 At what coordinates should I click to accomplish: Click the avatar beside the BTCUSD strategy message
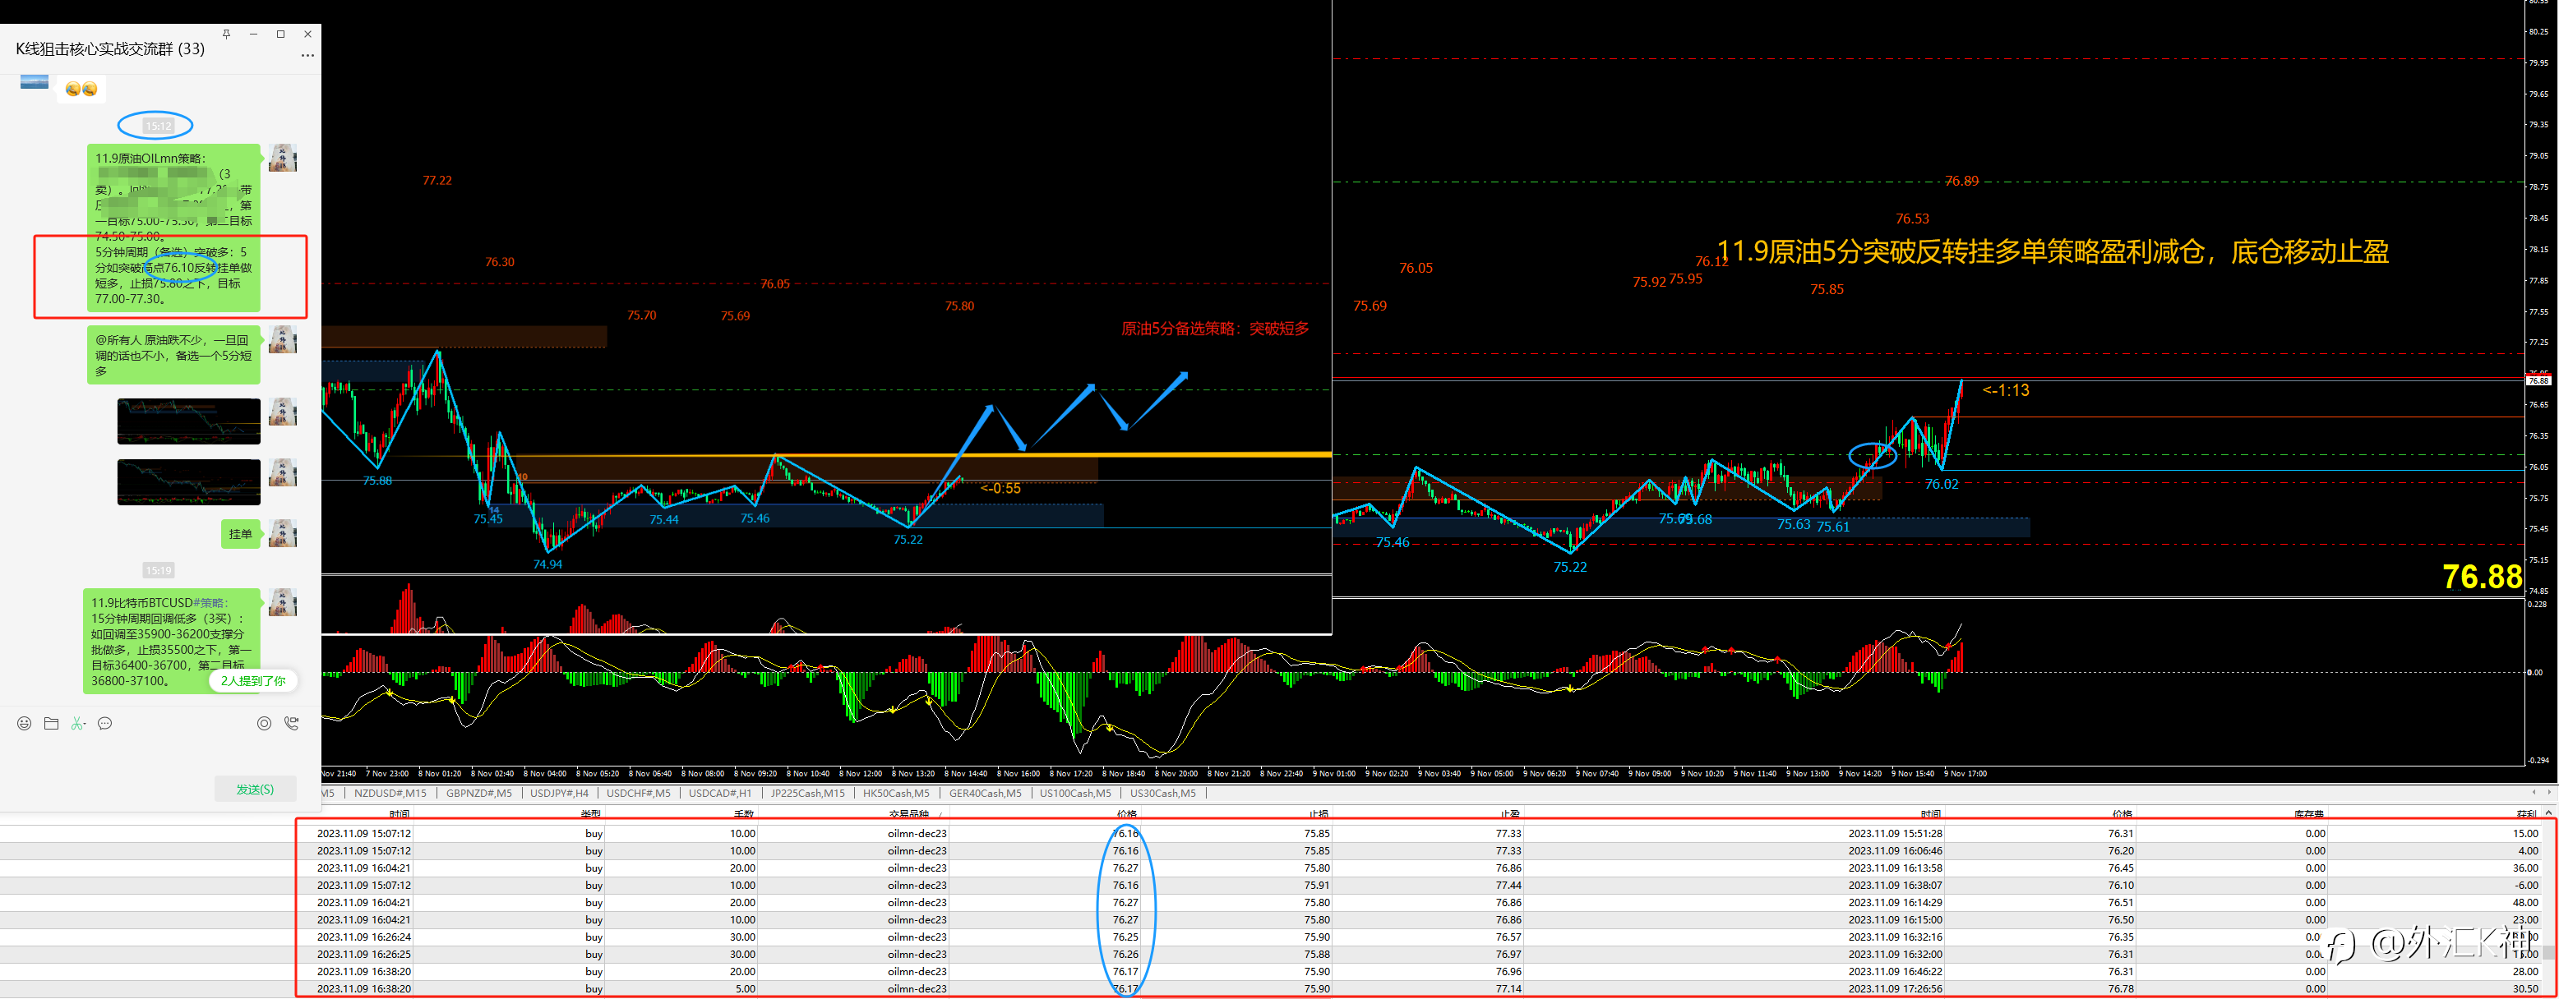pos(282,603)
